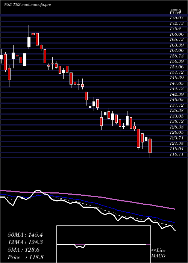This screenshot has height=263, width=188.
Task: Click the 116.71 price axis label
Action: [x=177, y=154]
